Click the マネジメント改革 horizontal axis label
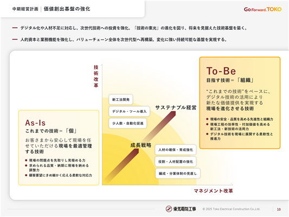 coord(213,191)
